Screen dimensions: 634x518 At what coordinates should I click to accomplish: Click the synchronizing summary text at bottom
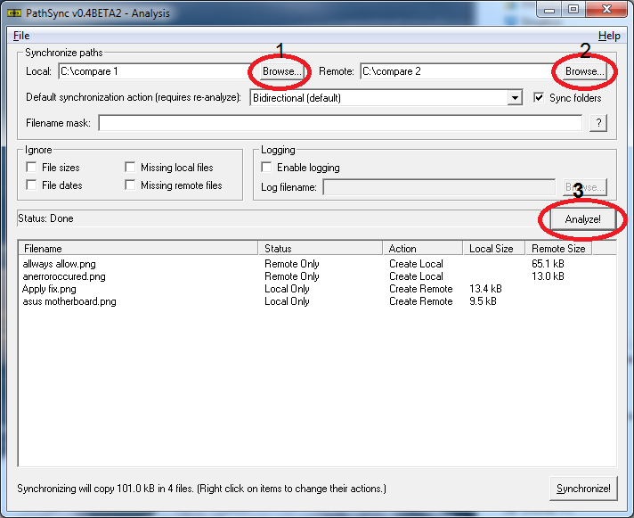coord(201,489)
